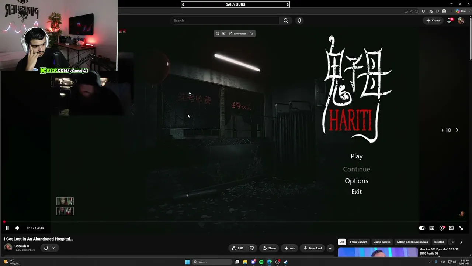
Task: Open the notifications bell with the 9+ badge
Action: 450,20
